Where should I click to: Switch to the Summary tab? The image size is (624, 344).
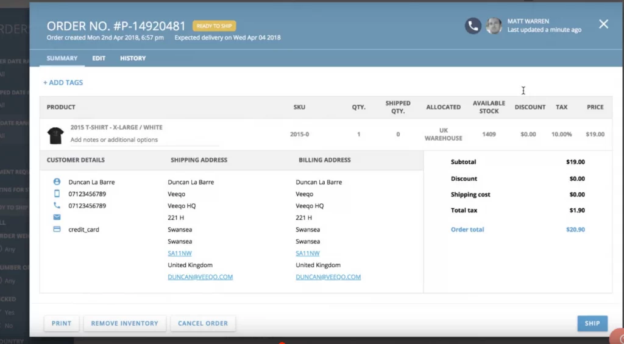(62, 58)
